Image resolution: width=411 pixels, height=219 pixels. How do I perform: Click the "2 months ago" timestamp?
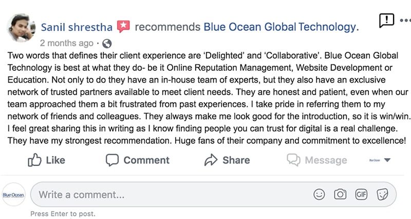click(66, 43)
